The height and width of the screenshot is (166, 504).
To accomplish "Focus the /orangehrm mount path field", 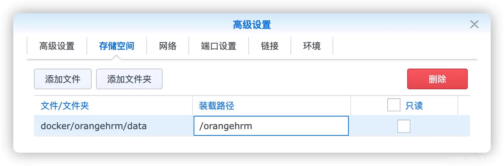I will [271, 126].
